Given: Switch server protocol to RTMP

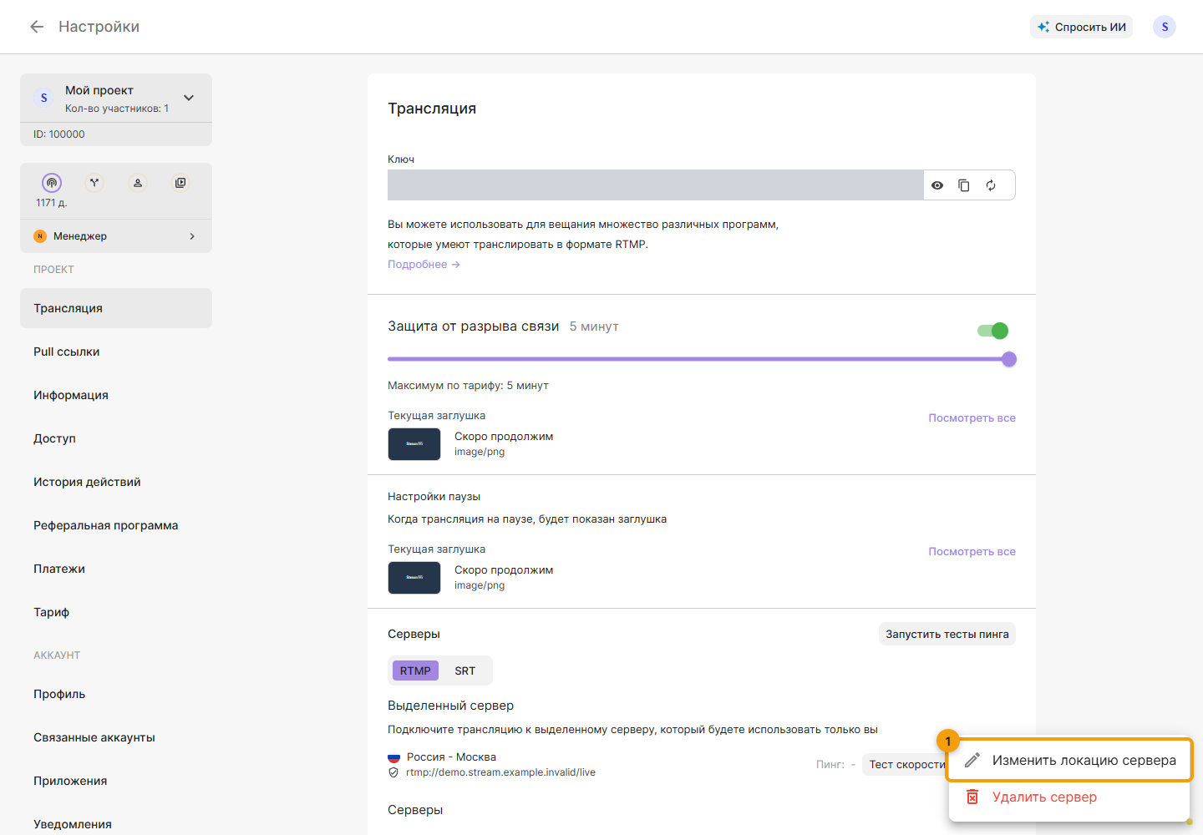Looking at the screenshot, I should [415, 671].
